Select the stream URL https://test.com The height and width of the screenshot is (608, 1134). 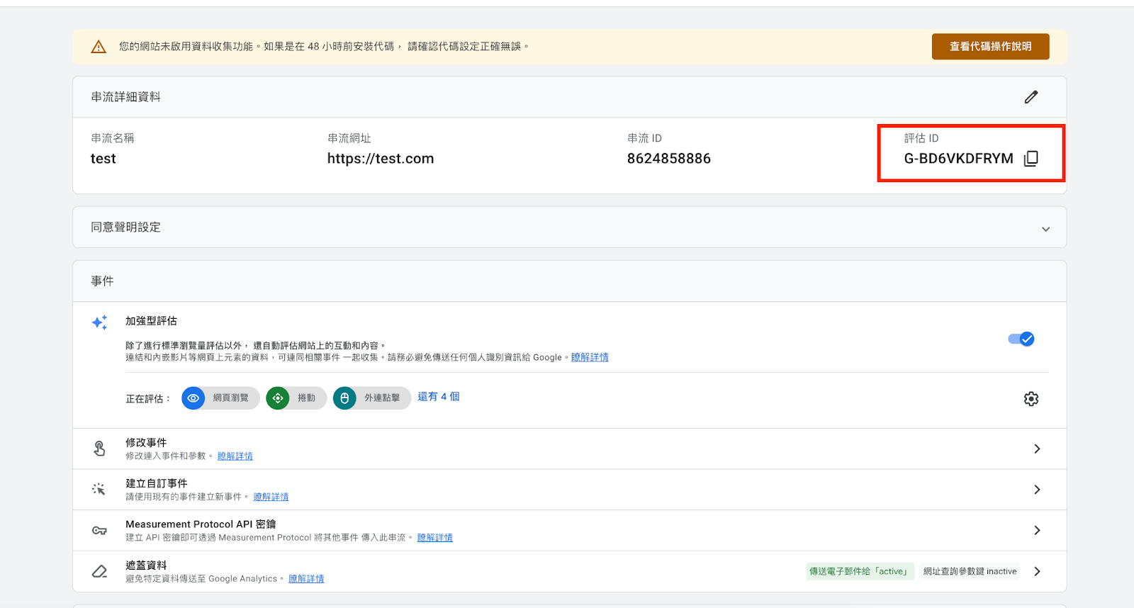click(x=381, y=159)
